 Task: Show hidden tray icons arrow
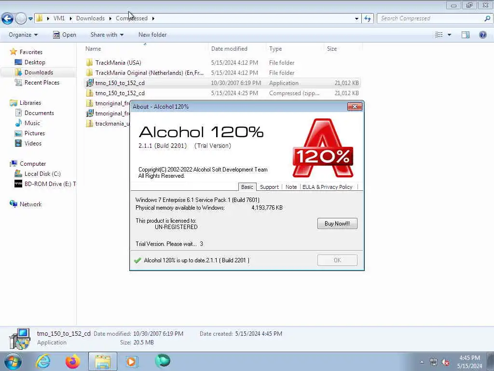pos(422,362)
